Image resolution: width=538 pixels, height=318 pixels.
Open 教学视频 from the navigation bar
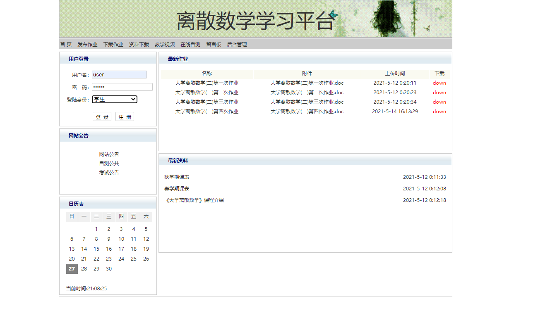(x=165, y=44)
